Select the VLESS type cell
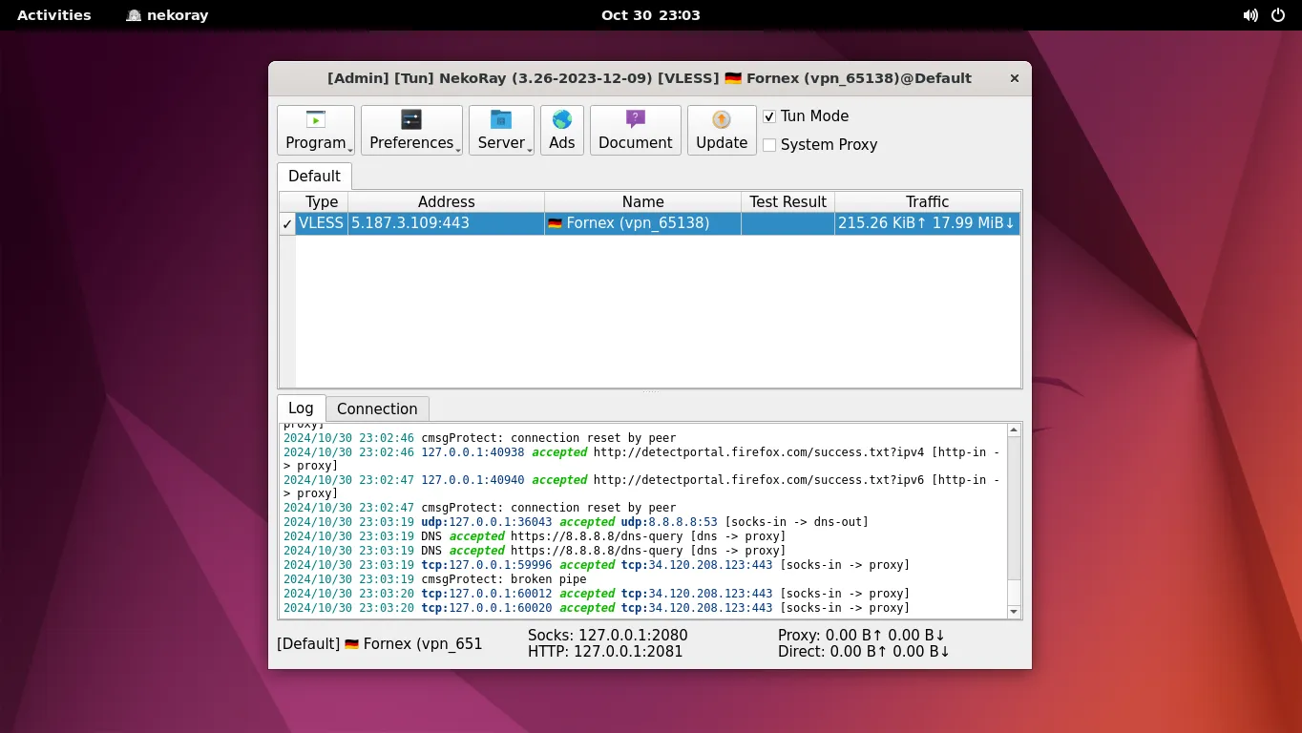Screen dimensions: 1302x733 tap(322, 223)
